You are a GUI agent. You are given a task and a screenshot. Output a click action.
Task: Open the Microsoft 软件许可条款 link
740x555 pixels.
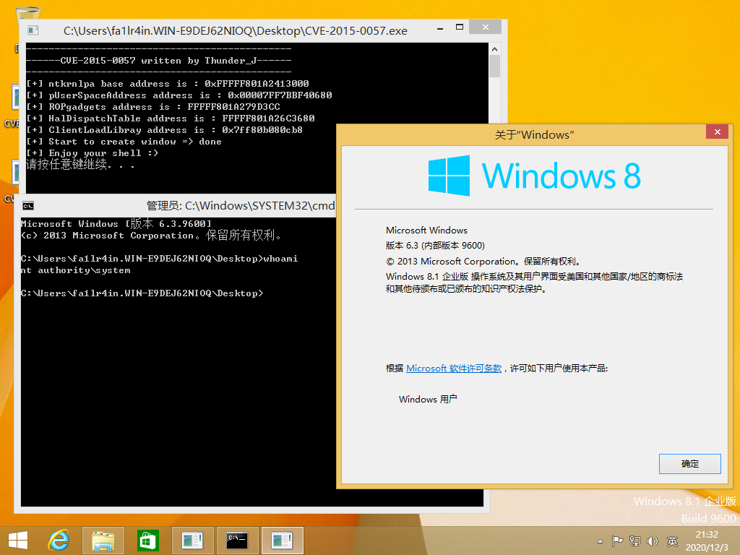455,368
